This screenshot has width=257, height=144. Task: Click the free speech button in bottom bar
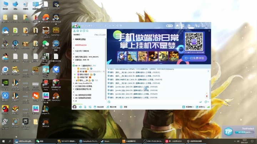(x=99, y=107)
